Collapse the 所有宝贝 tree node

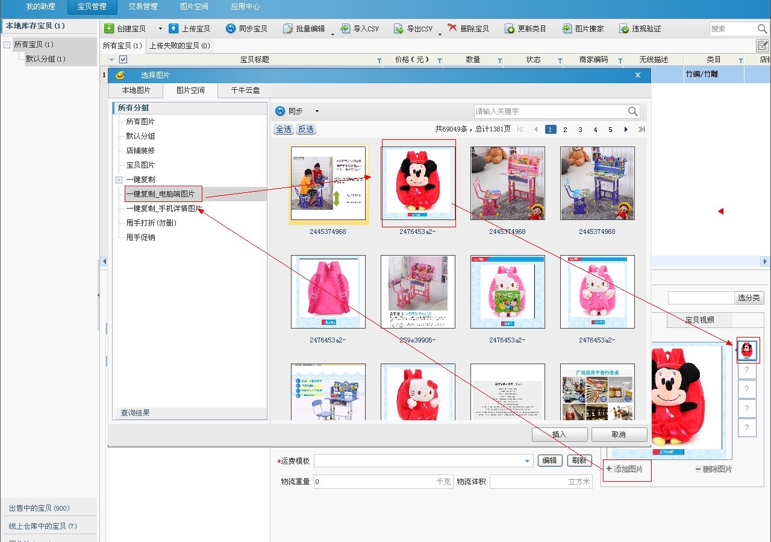coord(7,45)
